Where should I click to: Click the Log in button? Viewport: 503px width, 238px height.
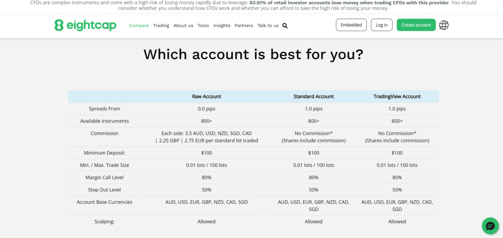pos(381,25)
